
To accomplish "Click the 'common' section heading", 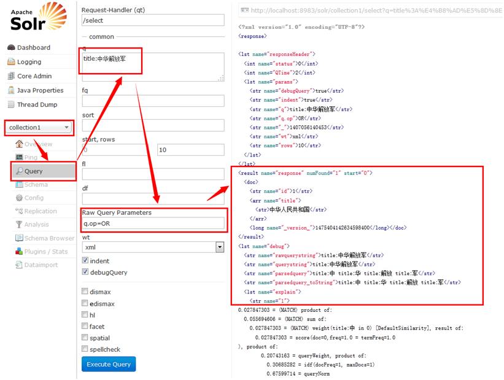I will coord(101,37).
